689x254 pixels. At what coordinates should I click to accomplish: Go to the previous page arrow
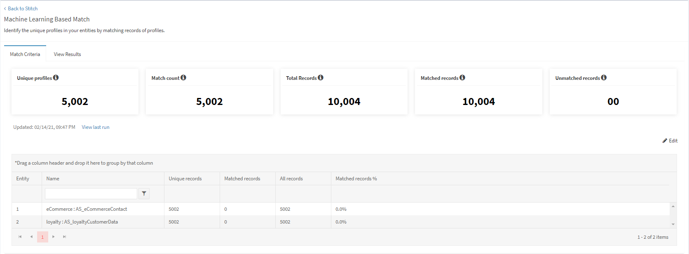pos(31,237)
